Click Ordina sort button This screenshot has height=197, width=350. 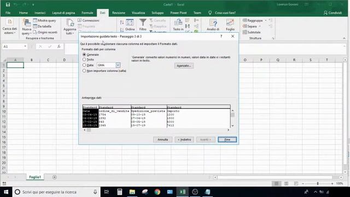tap(130, 25)
